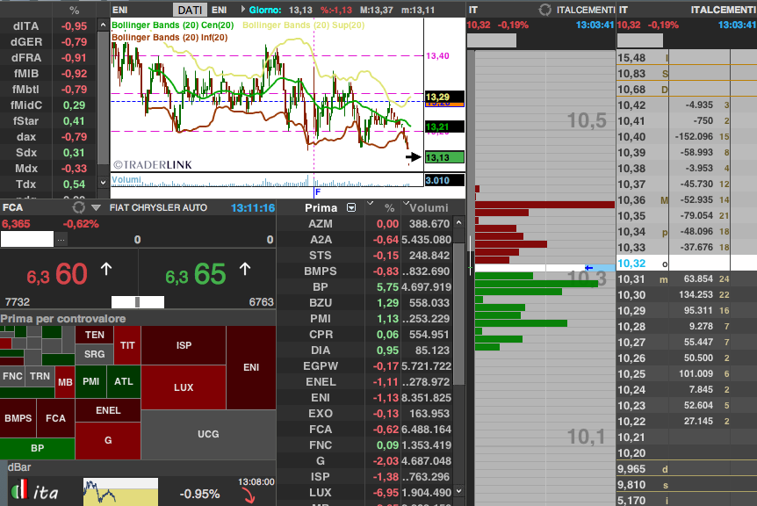The height and width of the screenshot is (506, 757).
Task: Click the Volumi 3.010 value label
Action: (x=444, y=181)
